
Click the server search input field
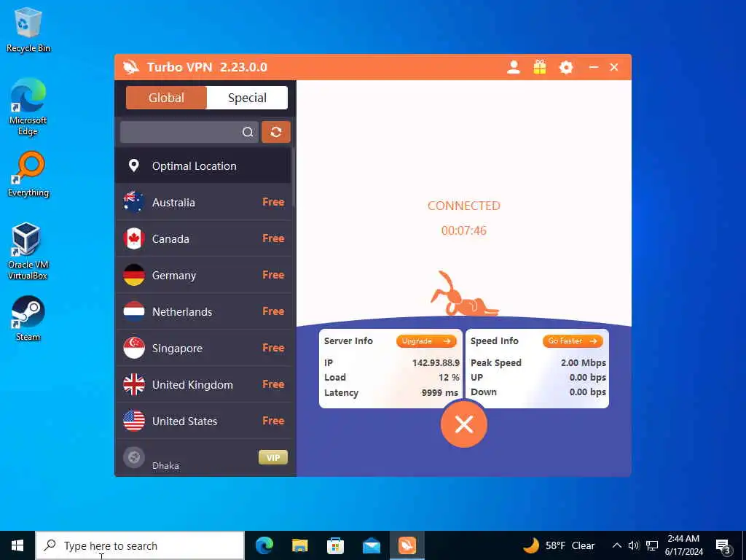(x=189, y=132)
